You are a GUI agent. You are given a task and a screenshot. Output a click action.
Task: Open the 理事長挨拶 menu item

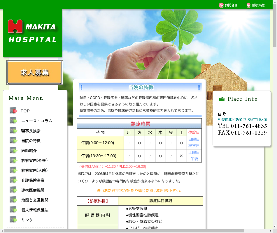(31, 131)
